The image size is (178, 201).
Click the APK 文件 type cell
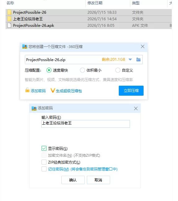(140, 25)
